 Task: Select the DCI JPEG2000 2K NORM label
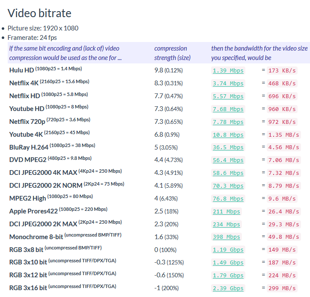coord(46,186)
